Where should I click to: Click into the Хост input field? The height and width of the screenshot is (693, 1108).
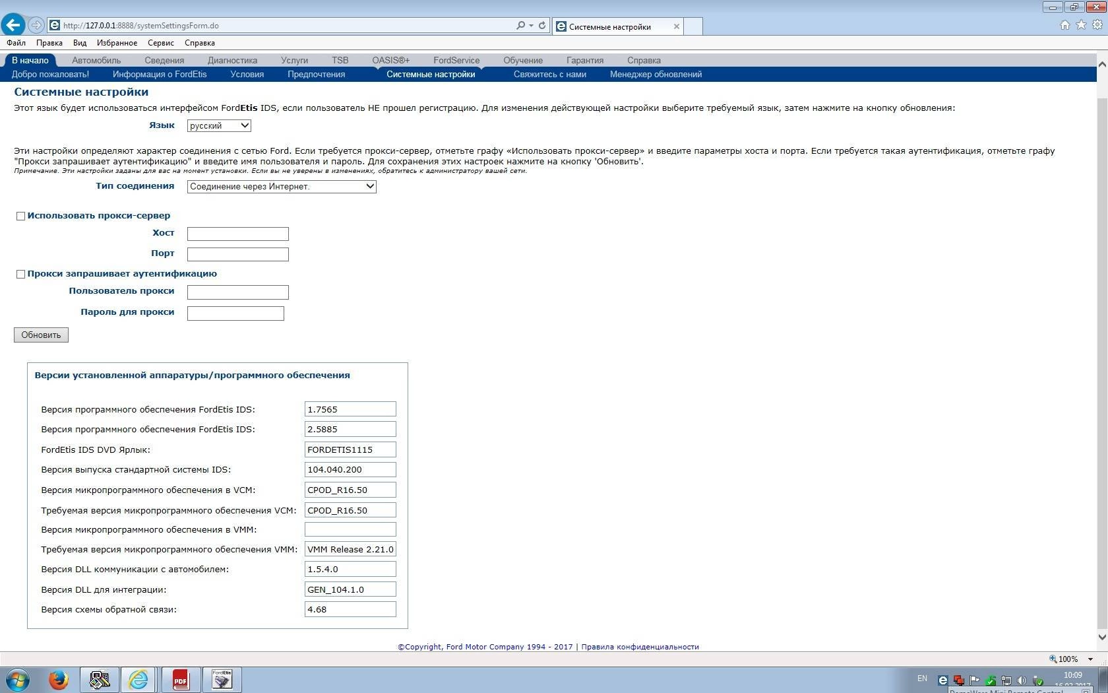[x=238, y=234]
